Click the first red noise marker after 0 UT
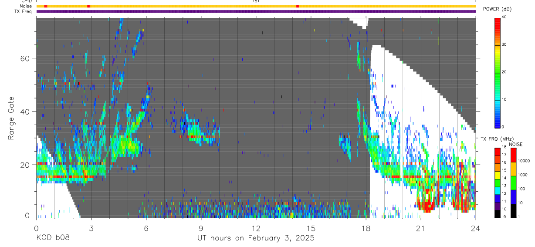 point(46,6)
